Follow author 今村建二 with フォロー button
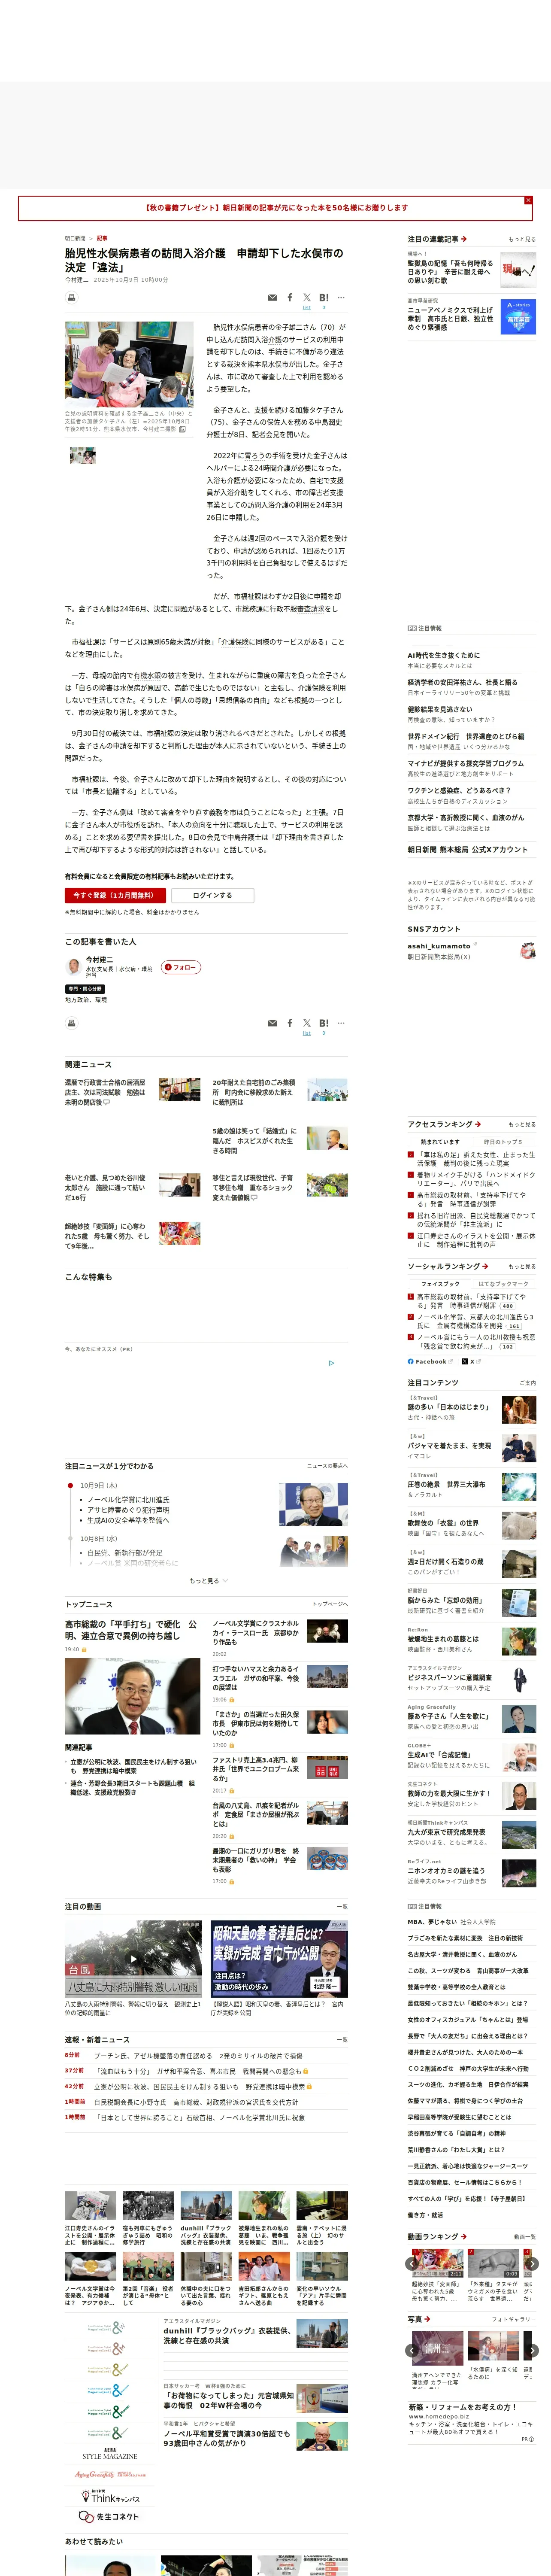 coord(181,967)
